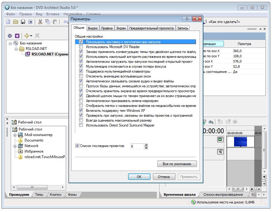274x212 pixels.
Task: Collapse the Без названия tree node
Action: click(x=10, y=44)
